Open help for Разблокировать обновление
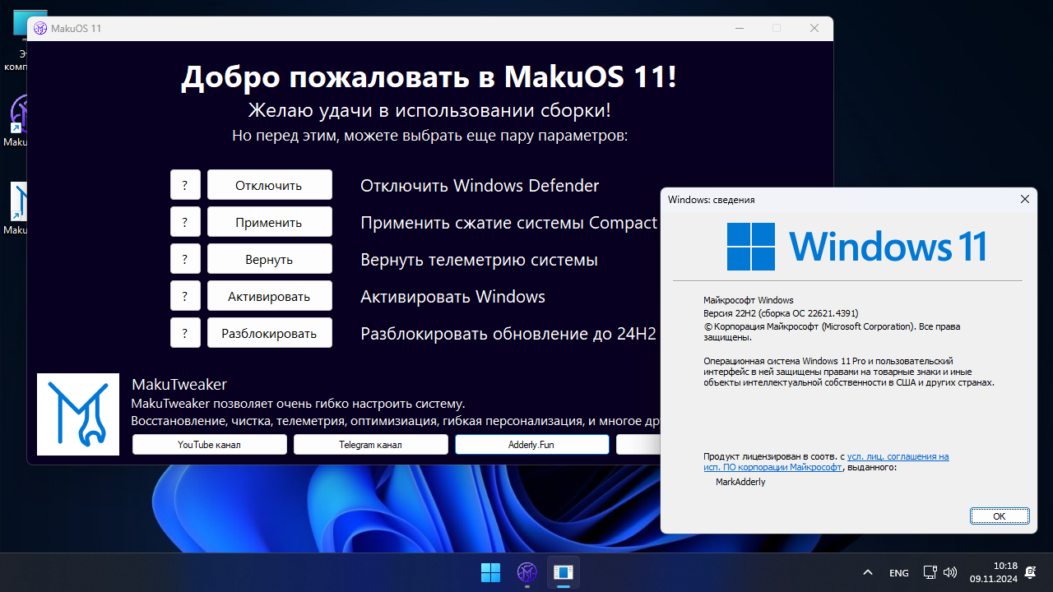The width and height of the screenshot is (1053, 592). point(185,333)
